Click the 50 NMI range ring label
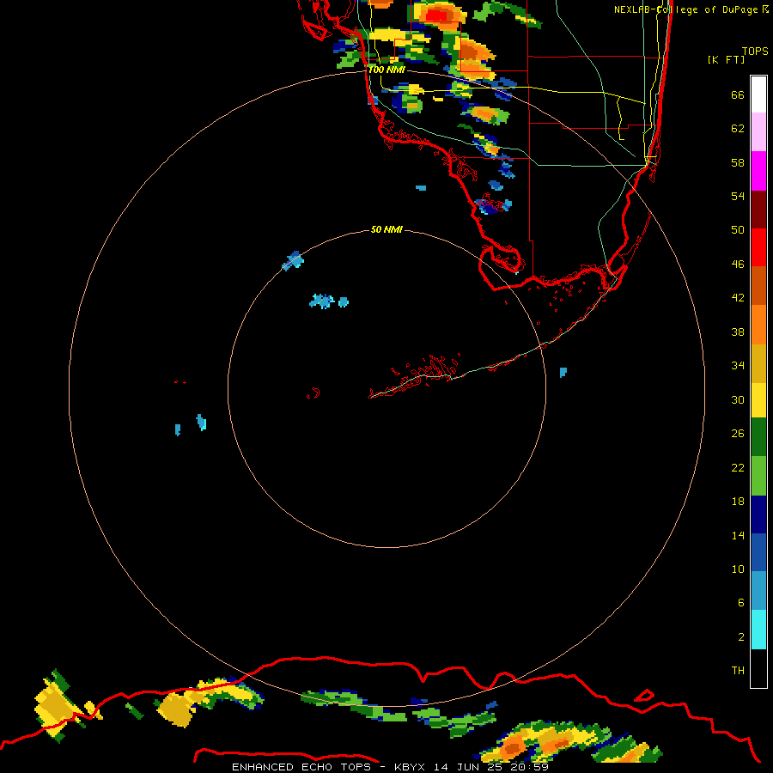The height and width of the screenshot is (773, 773). tap(386, 229)
